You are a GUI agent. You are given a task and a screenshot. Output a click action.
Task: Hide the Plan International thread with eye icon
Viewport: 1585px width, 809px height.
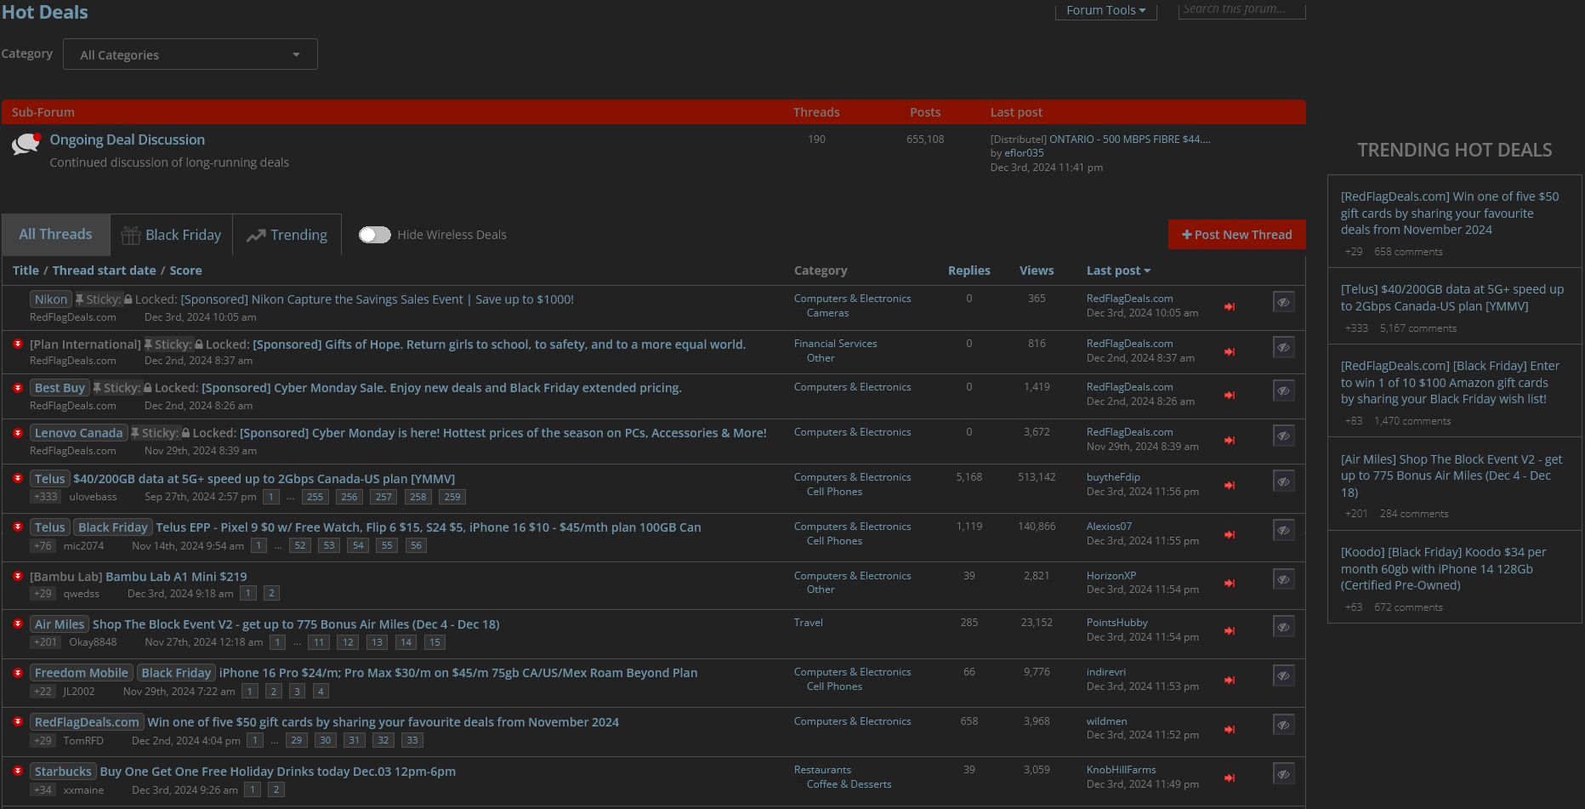(x=1283, y=347)
